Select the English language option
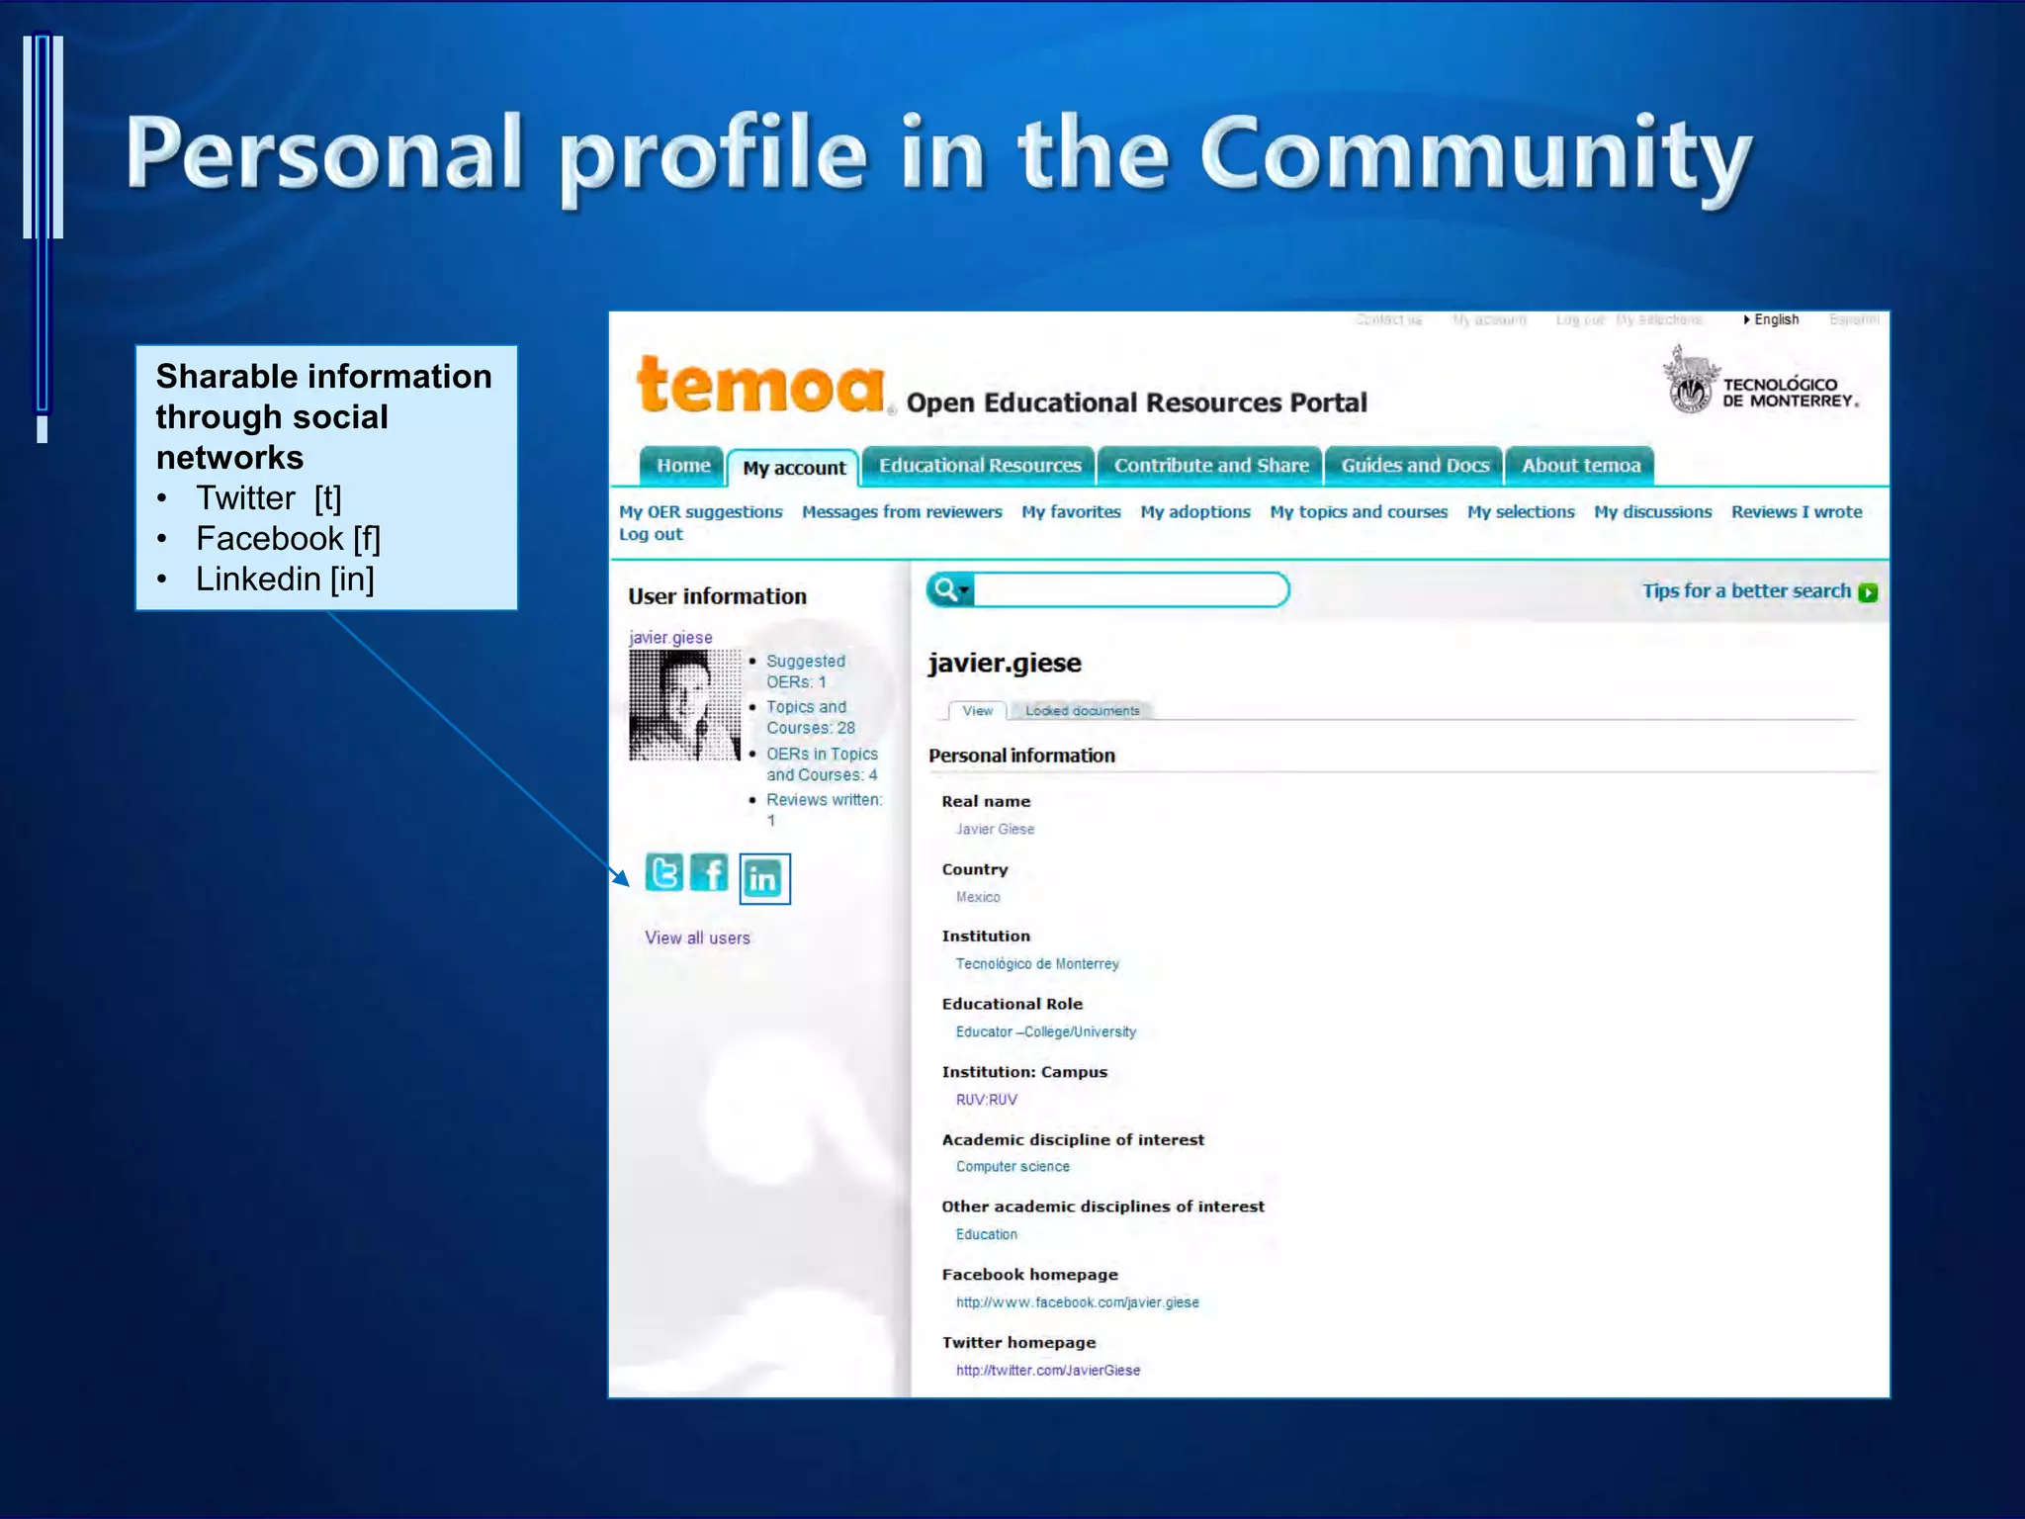Viewport: 2025px width, 1519px height. pos(1775,319)
